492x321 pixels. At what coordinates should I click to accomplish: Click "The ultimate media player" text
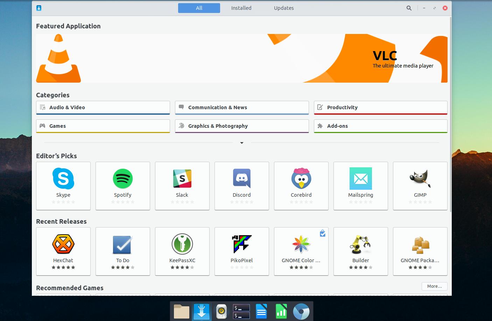point(403,66)
